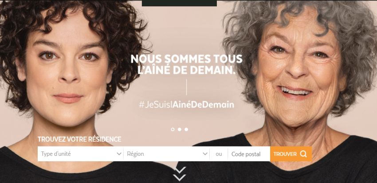Open the Type d'unité dropdown
377x183 pixels.
tap(81, 154)
